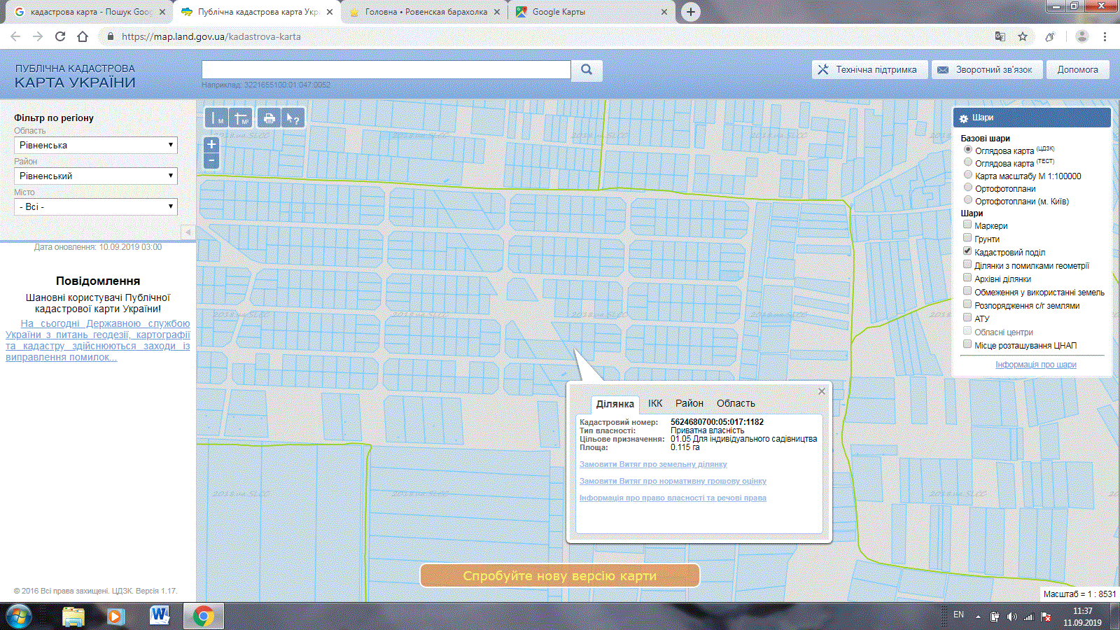Click the Технічна підтримка button
The width and height of the screenshot is (1120, 630).
[869, 69]
